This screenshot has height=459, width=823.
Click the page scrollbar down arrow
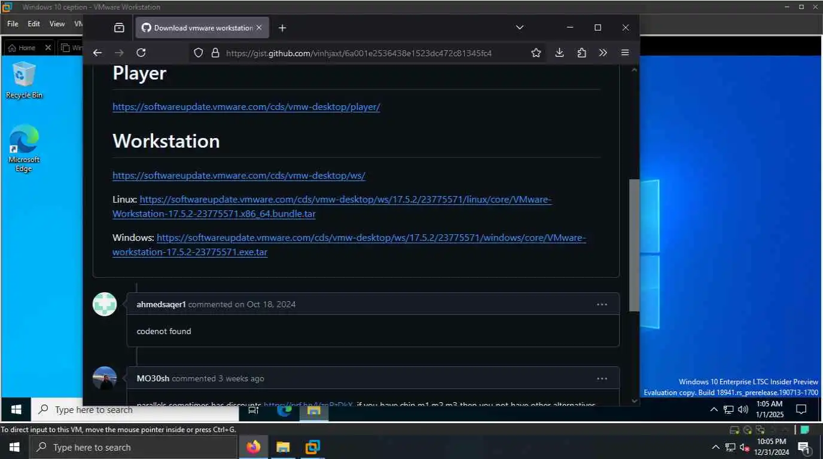pos(634,401)
